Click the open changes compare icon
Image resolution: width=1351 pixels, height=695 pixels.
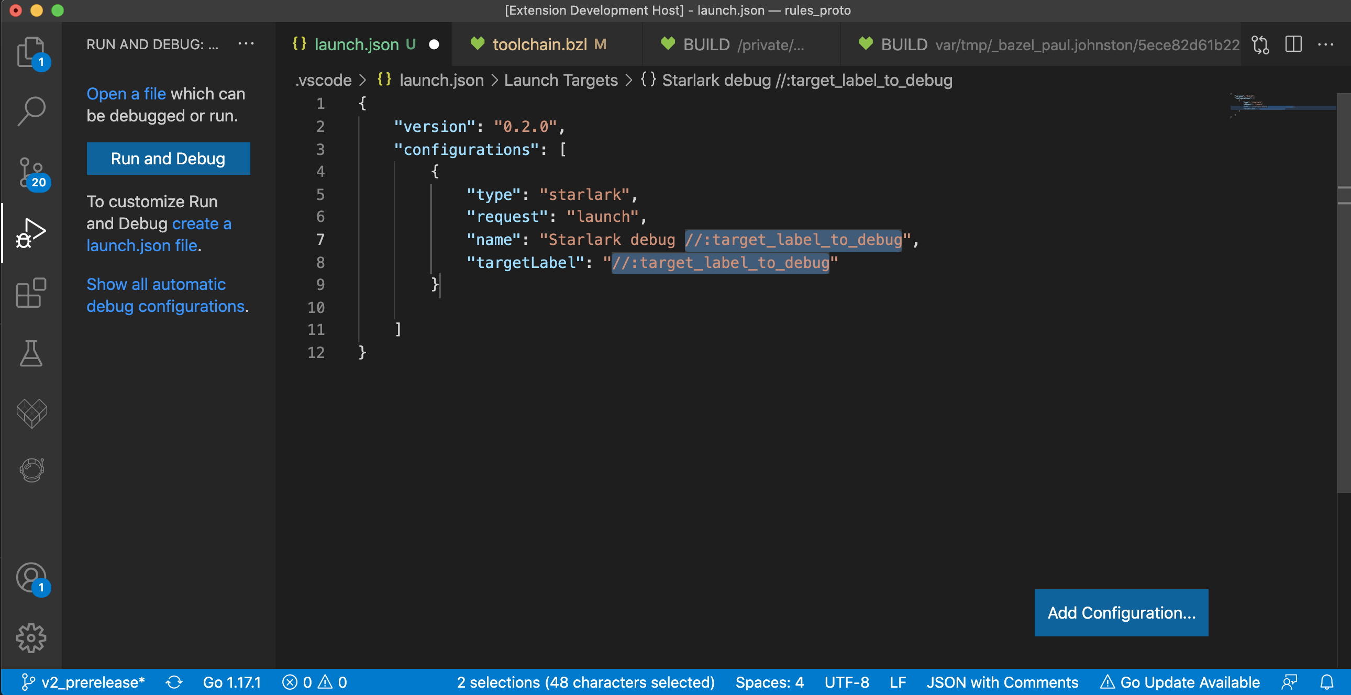tap(1260, 44)
